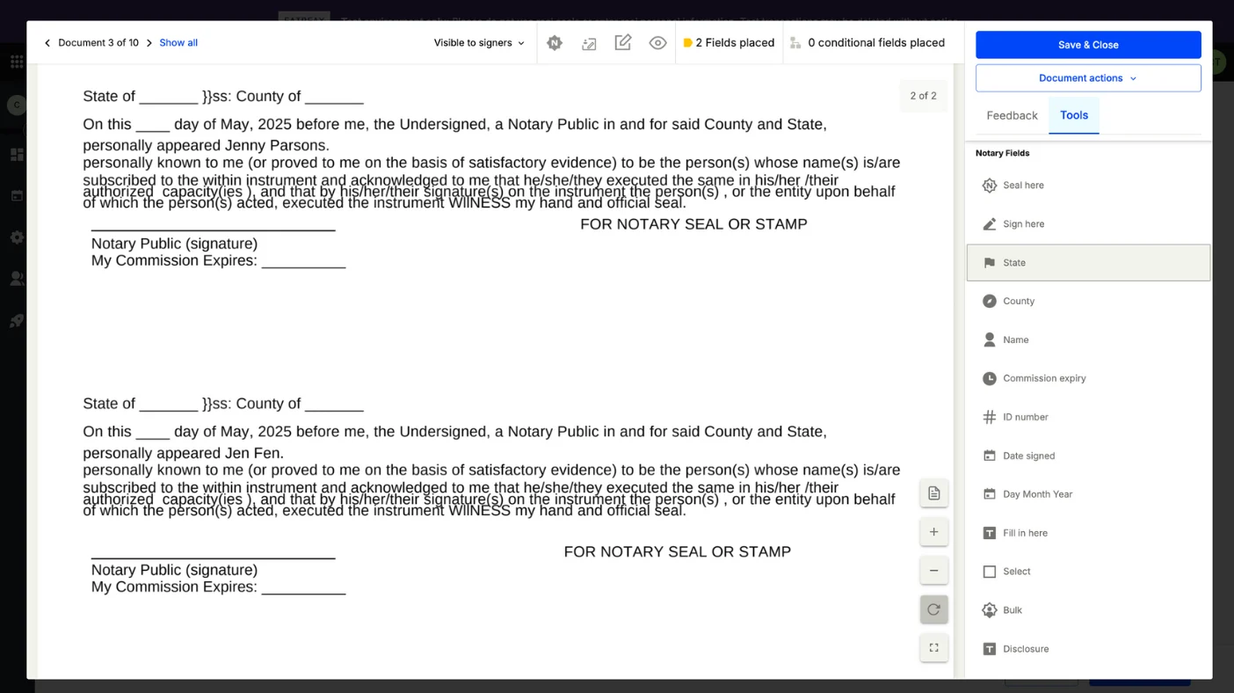1234x693 pixels.
Task: Click the fullscreen expand button
Action: point(933,648)
